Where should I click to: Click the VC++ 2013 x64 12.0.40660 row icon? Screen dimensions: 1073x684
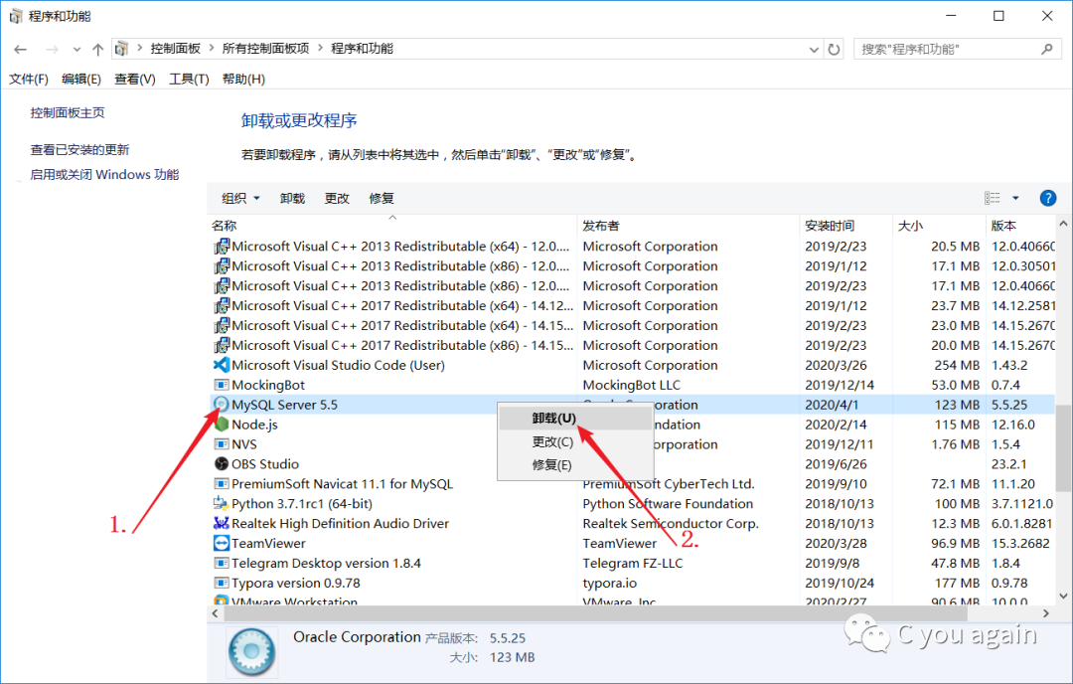click(x=221, y=246)
